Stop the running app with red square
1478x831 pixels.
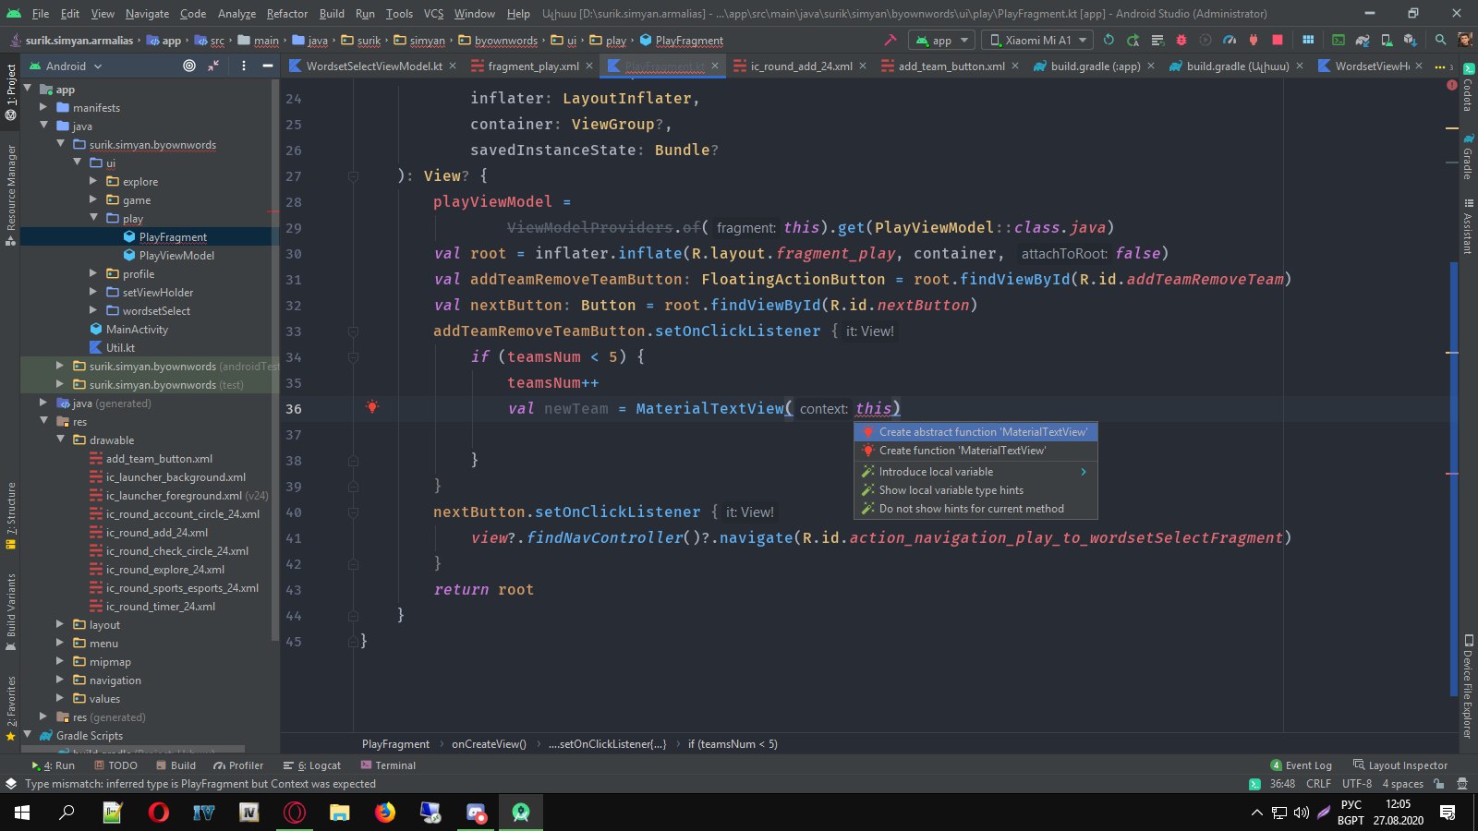coord(1278,40)
